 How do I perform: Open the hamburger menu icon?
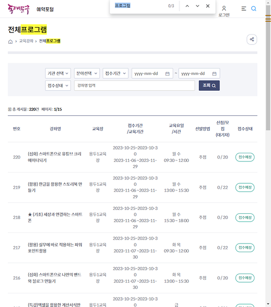click(x=243, y=9)
